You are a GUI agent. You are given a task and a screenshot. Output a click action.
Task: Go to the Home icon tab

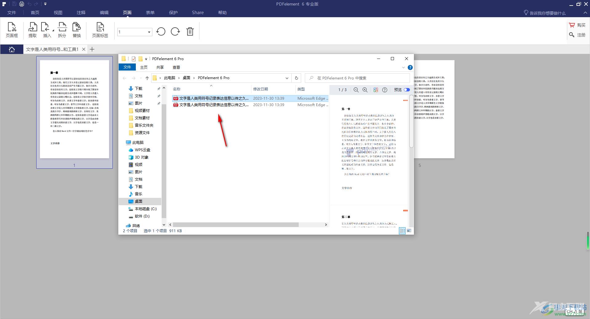[12, 49]
